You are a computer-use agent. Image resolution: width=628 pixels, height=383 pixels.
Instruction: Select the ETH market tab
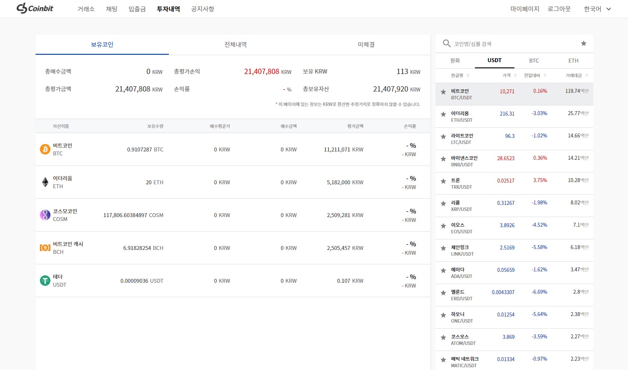pyautogui.click(x=574, y=60)
